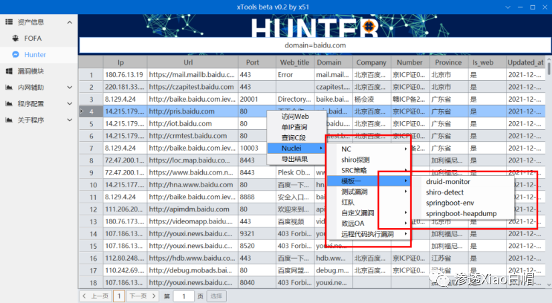Image resolution: width=552 pixels, height=303 pixels.
Task: Click the 关于程序 chart icon
Action: coord(9,120)
